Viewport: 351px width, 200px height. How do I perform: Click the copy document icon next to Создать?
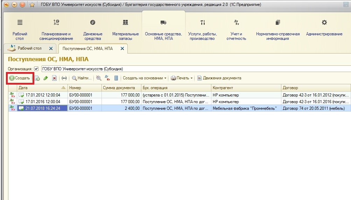(x=37, y=78)
